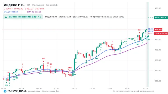
Task: Click the 17.10 date axis label
Action: [x=128, y=88]
